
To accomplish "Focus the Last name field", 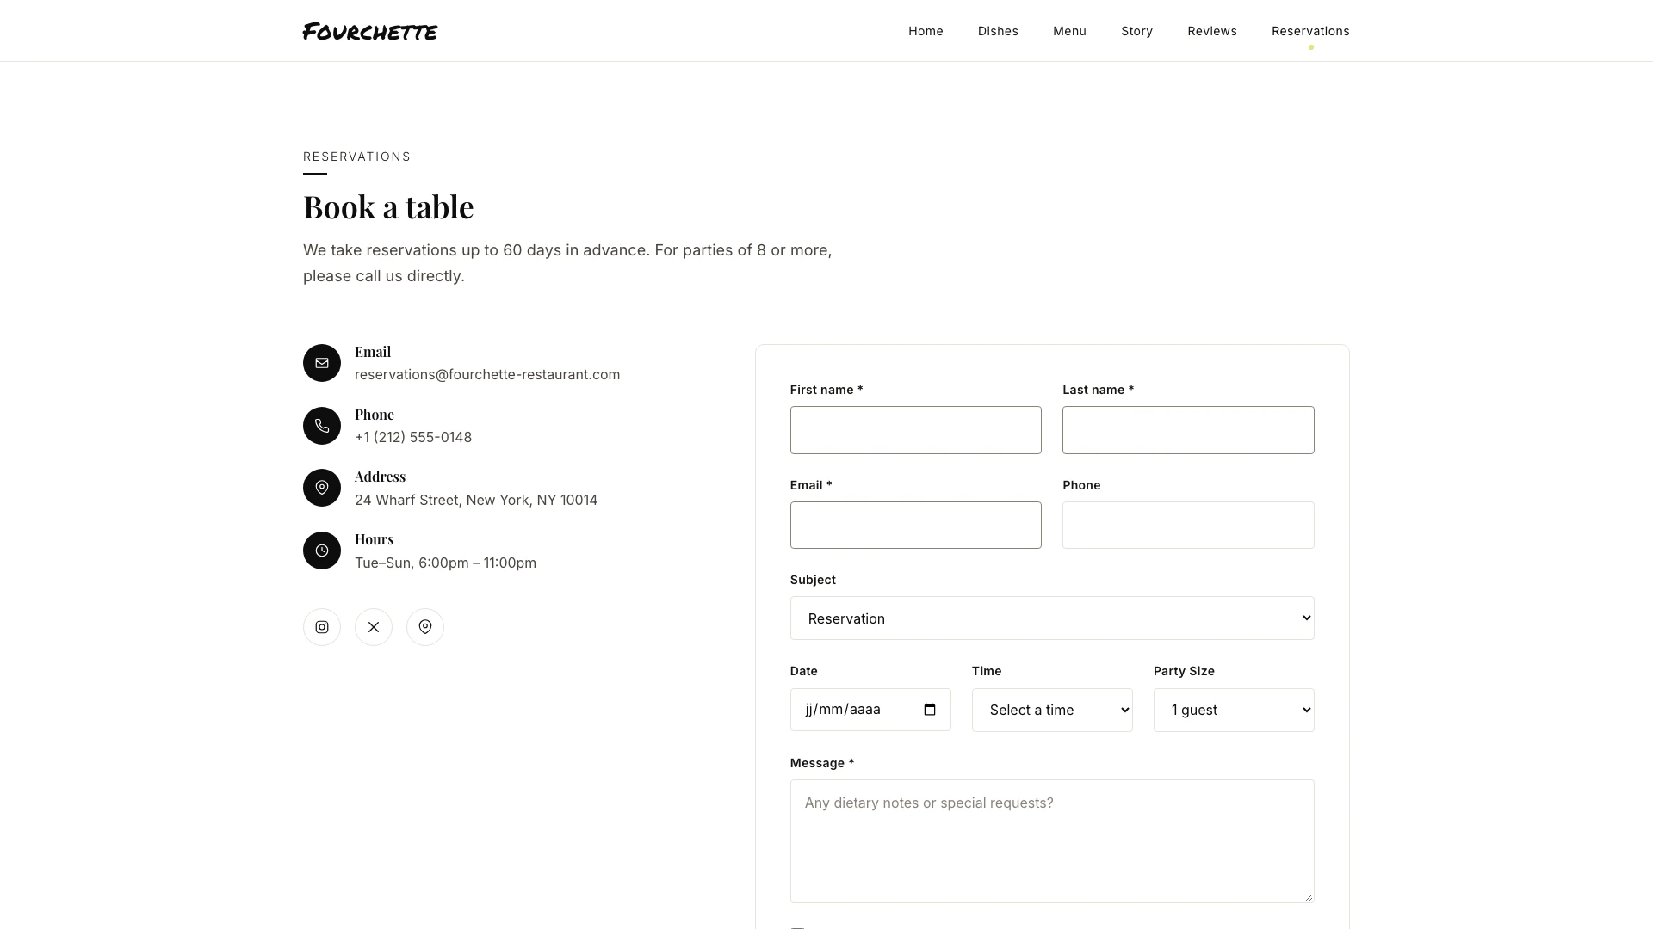I will click(1188, 430).
